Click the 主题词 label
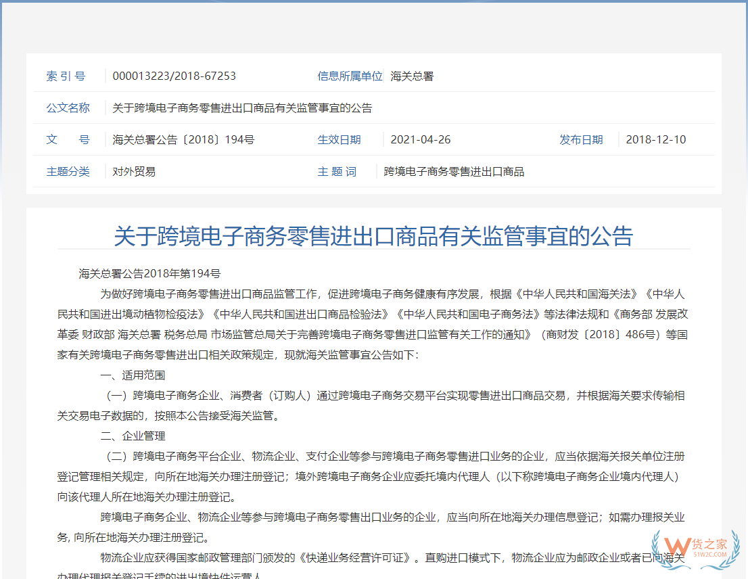The height and width of the screenshot is (579, 748). pyautogui.click(x=337, y=171)
